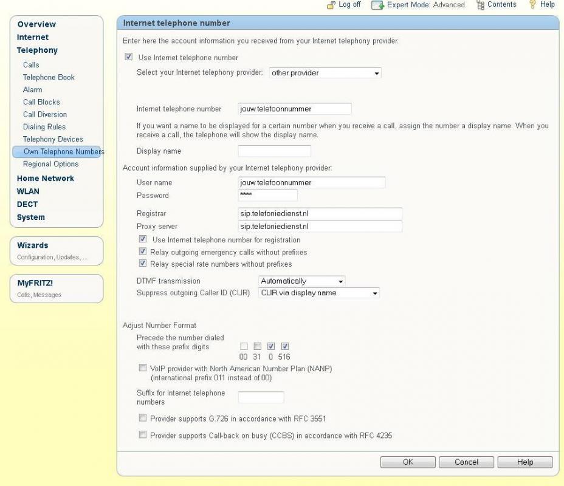Open DTMF transmission dropdown
This screenshot has height=486, width=564.
tap(302, 281)
